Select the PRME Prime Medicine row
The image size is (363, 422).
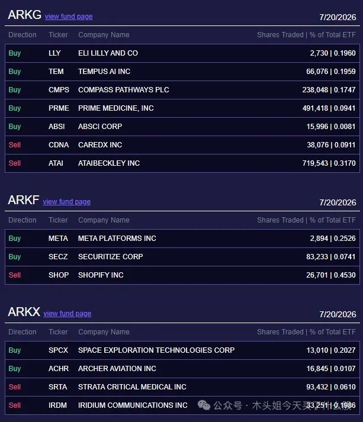click(182, 108)
